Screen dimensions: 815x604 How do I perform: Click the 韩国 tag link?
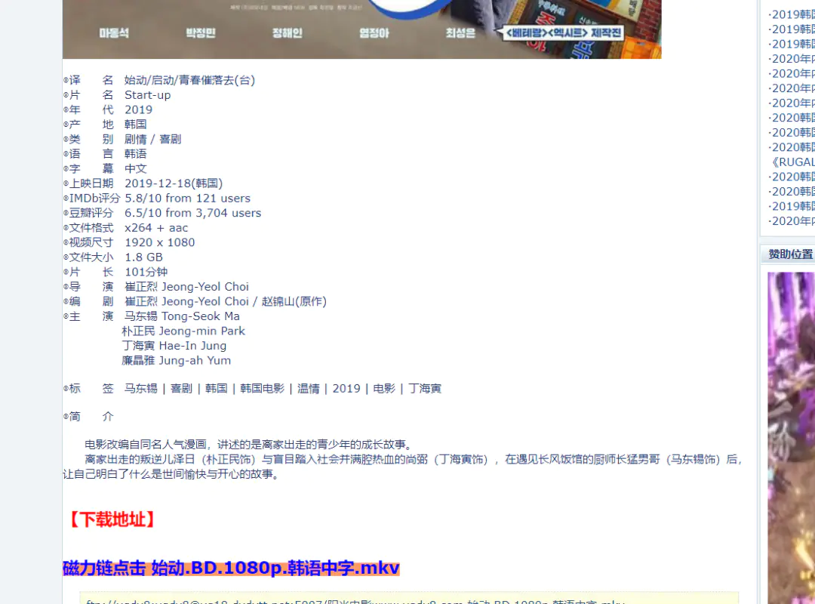click(217, 389)
